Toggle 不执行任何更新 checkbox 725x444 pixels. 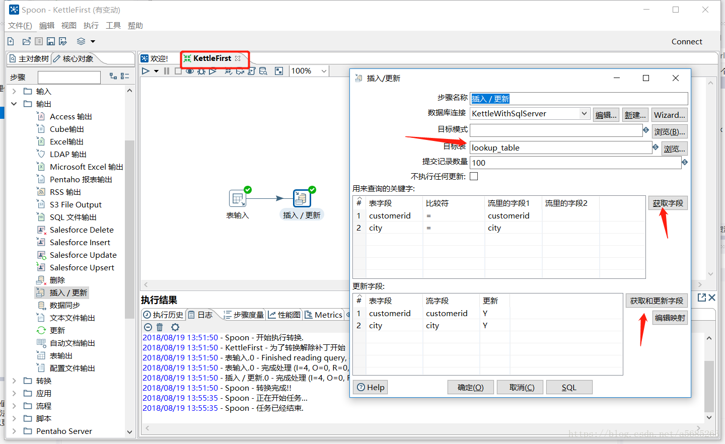point(474,176)
